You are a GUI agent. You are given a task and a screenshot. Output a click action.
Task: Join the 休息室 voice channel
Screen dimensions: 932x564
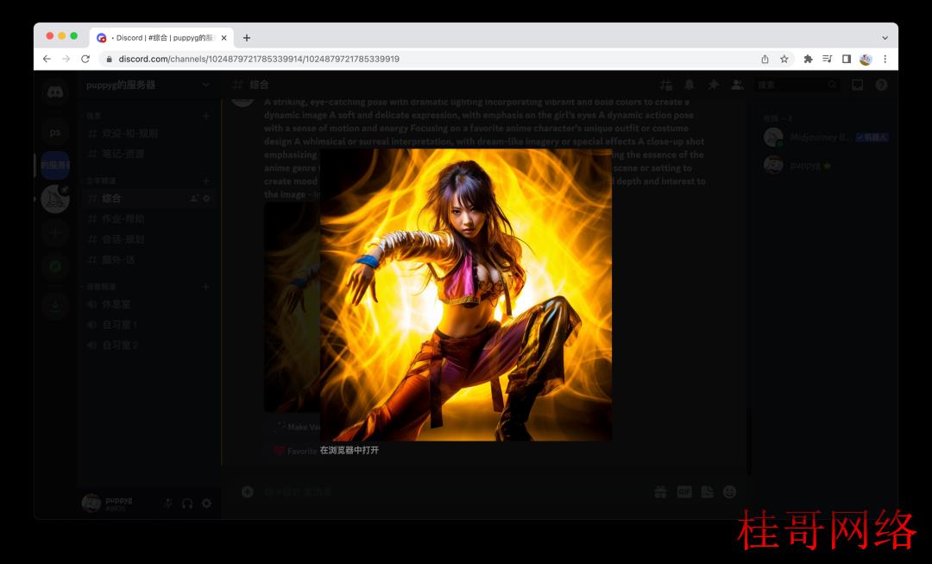[x=148, y=304]
